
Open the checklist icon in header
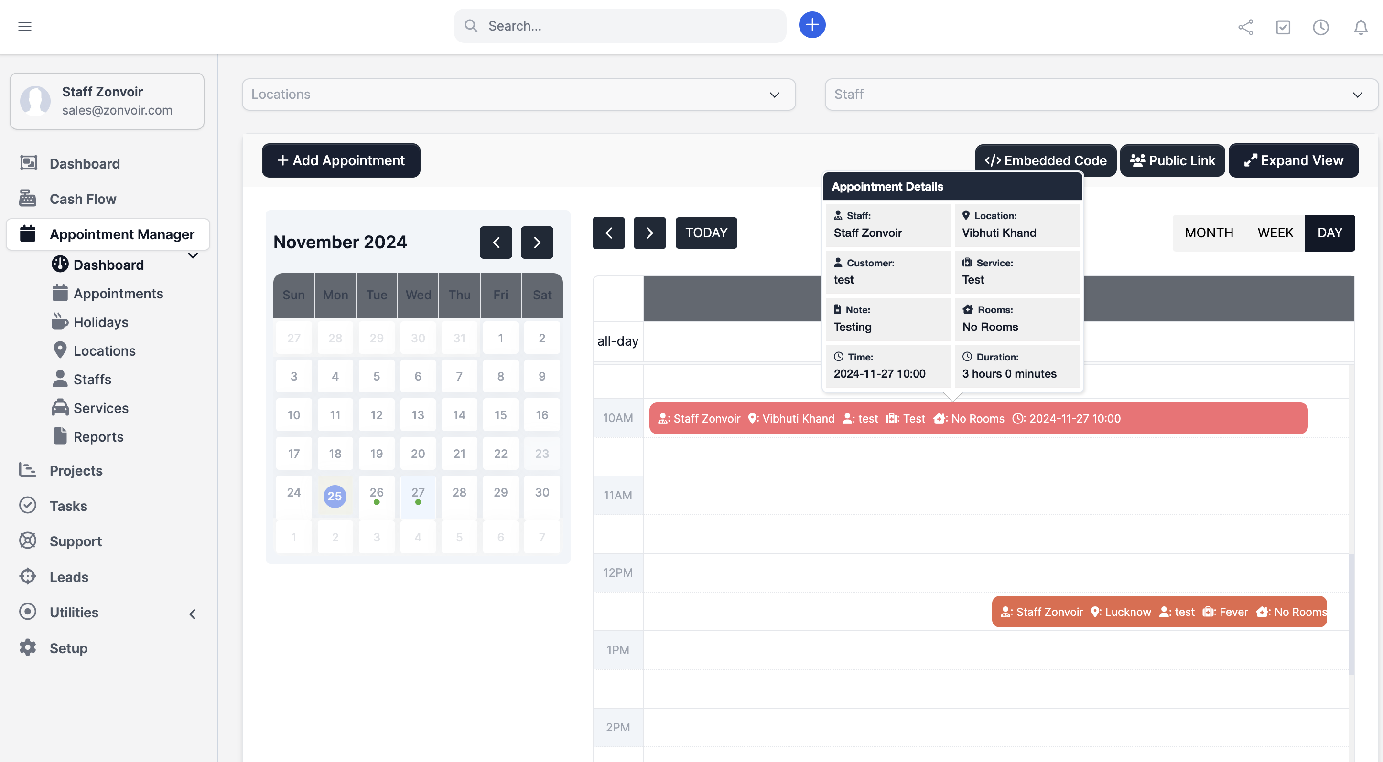coord(1283,27)
